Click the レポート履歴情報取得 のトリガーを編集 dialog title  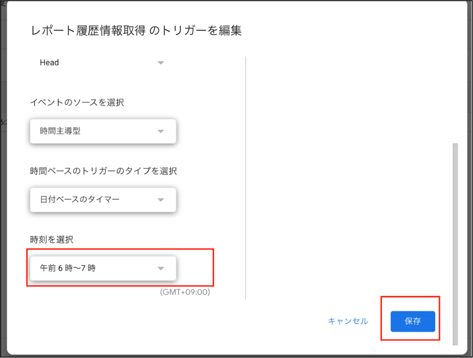pyautogui.click(x=136, y=31)
